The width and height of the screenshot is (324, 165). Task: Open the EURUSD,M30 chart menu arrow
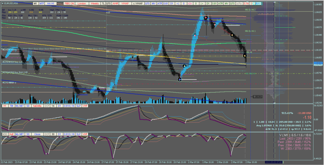[x=3, y=4]
